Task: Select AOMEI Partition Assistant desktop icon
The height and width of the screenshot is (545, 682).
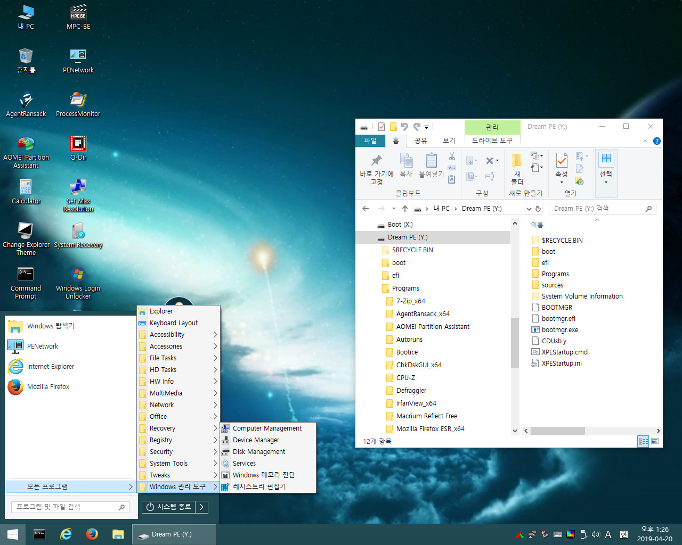Action: coord(26,152)
